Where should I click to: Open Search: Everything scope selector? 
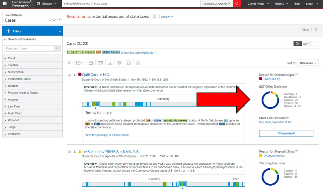point(217,4)
